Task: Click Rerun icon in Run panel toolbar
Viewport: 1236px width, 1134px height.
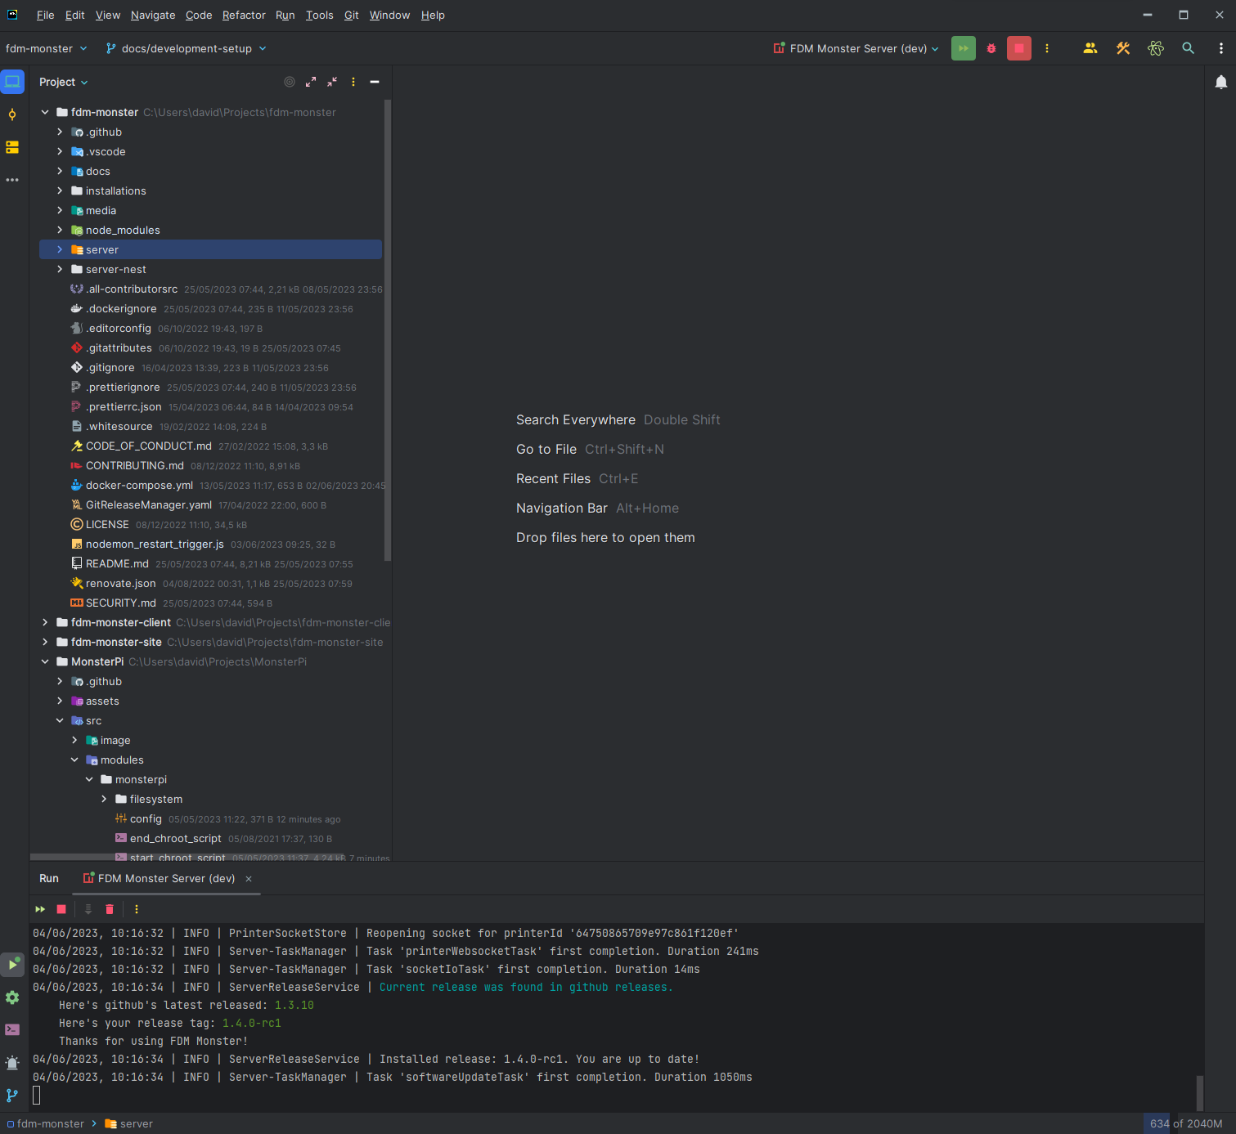Action: point(40,909)
